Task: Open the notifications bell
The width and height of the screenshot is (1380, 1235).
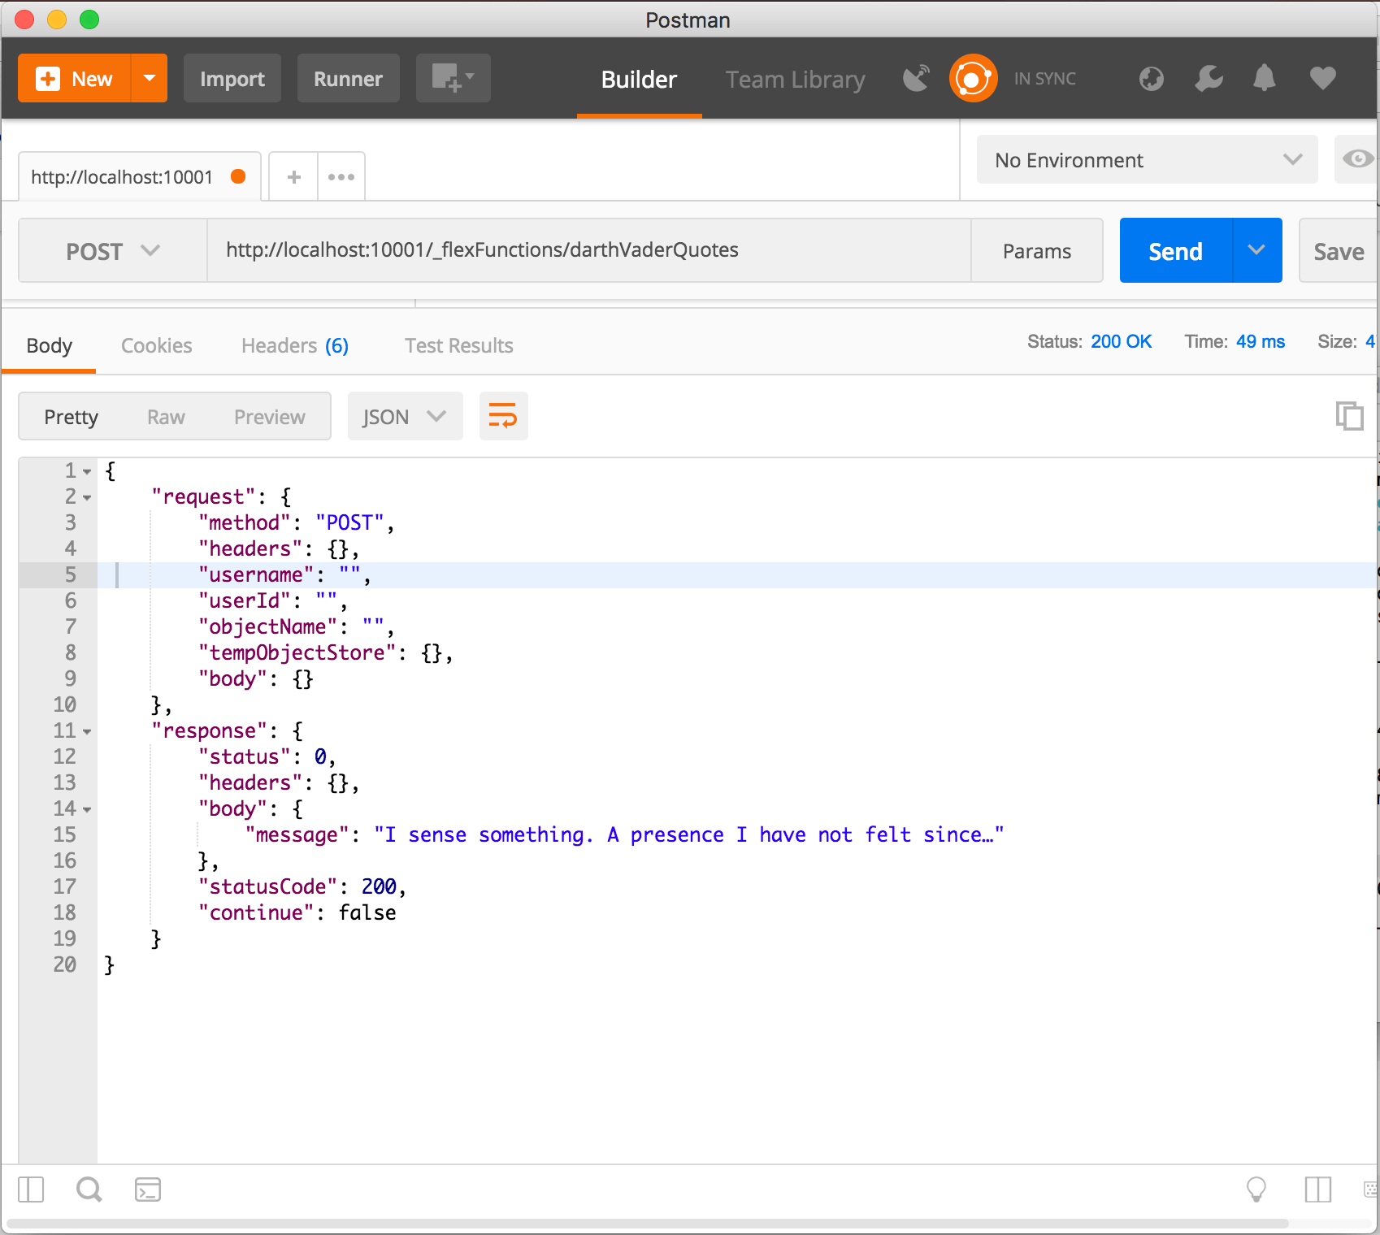Action: click(1264, 79)
